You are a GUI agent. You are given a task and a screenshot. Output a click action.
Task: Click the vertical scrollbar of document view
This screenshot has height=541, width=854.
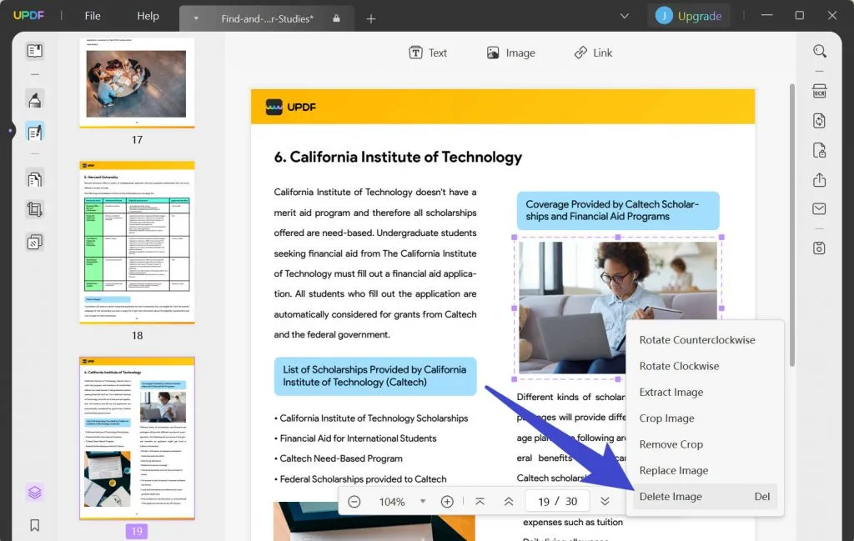792,225
